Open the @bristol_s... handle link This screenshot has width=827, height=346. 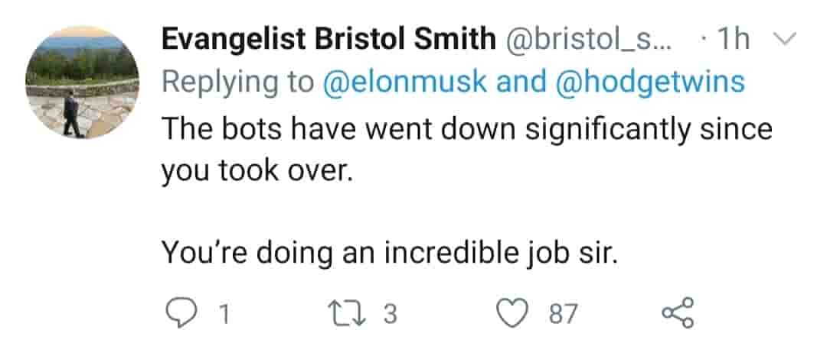point(588,40)
